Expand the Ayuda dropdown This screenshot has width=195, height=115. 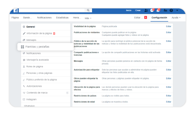coord(176,18)
